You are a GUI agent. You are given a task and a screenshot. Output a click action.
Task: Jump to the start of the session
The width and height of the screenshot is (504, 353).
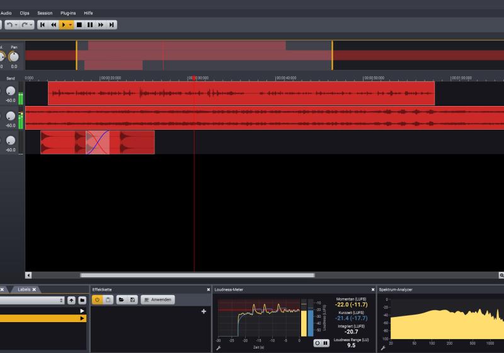coord(42,25)
